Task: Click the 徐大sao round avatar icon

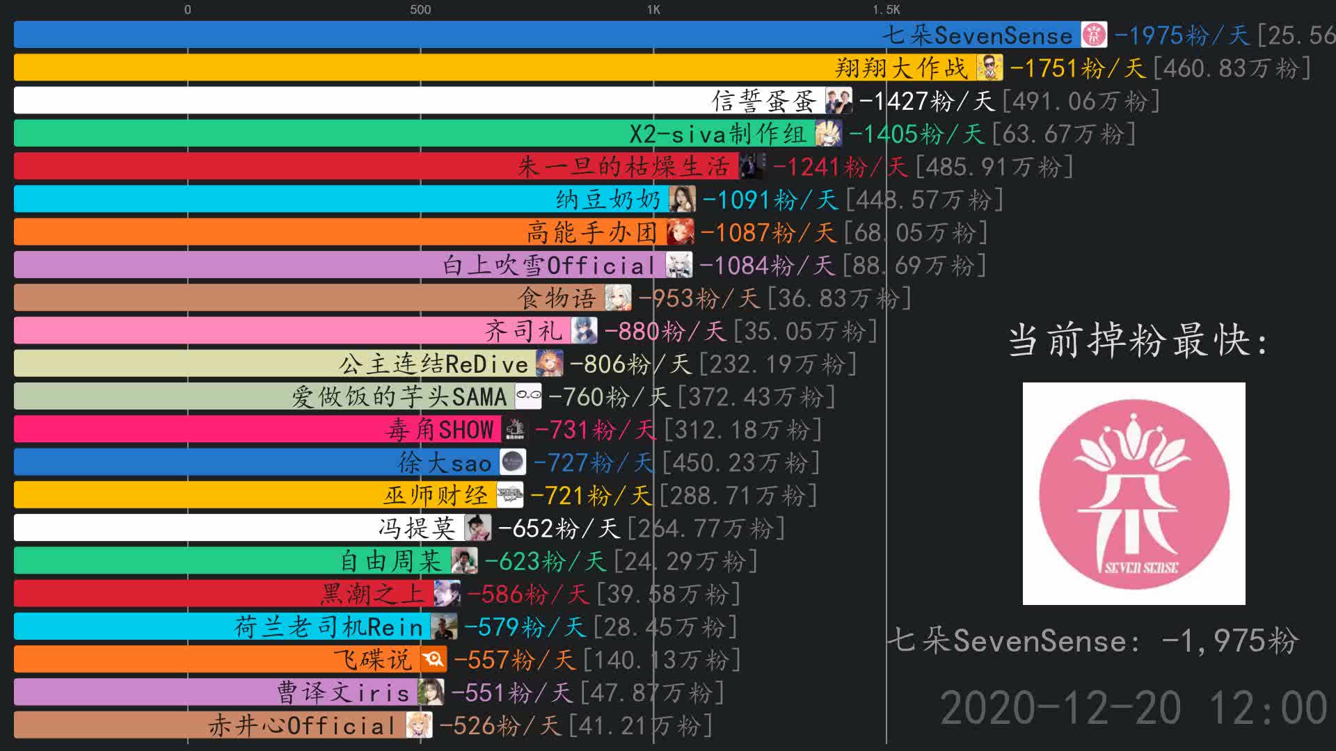Action: [513, 462]
